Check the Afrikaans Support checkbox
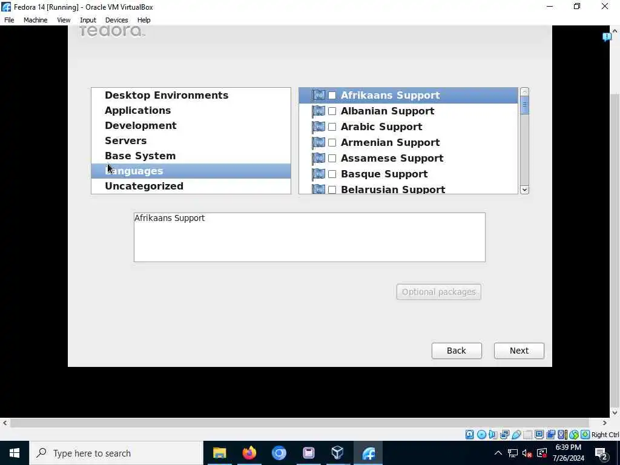Image resolution: width=620 pixels, height=465 pixels. pos(332,95)
